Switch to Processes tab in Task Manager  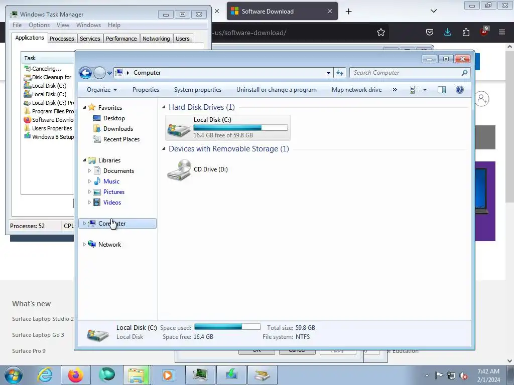point(62,39)
